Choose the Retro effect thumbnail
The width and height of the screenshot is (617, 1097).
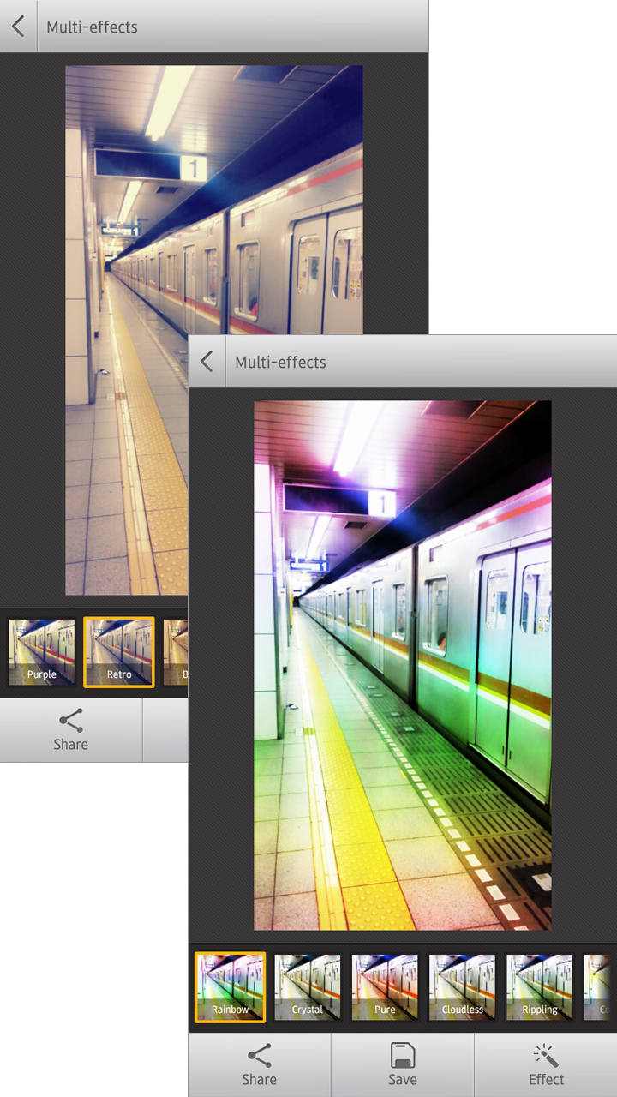click(x=119, y=653)
